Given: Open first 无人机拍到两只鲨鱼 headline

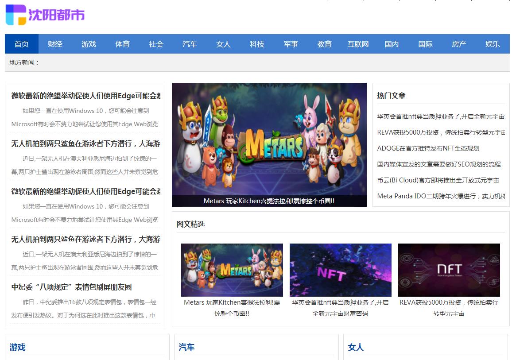Looking at the screenshot, I should click(x=86, y=143).
